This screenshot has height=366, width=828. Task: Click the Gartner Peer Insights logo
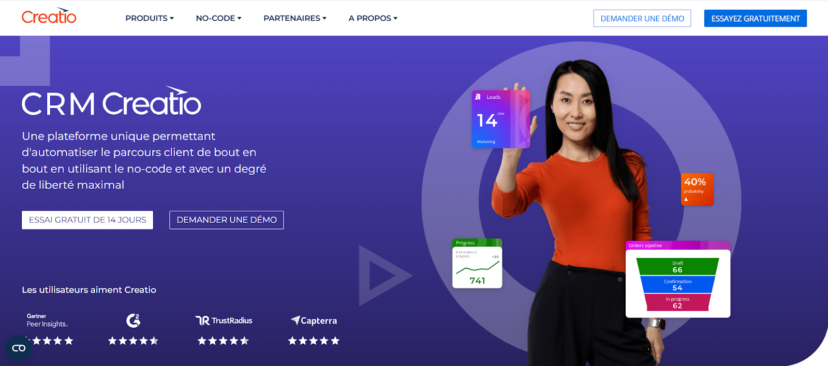coord(47,320)
